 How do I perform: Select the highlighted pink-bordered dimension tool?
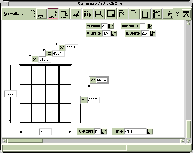pos(53,14)
